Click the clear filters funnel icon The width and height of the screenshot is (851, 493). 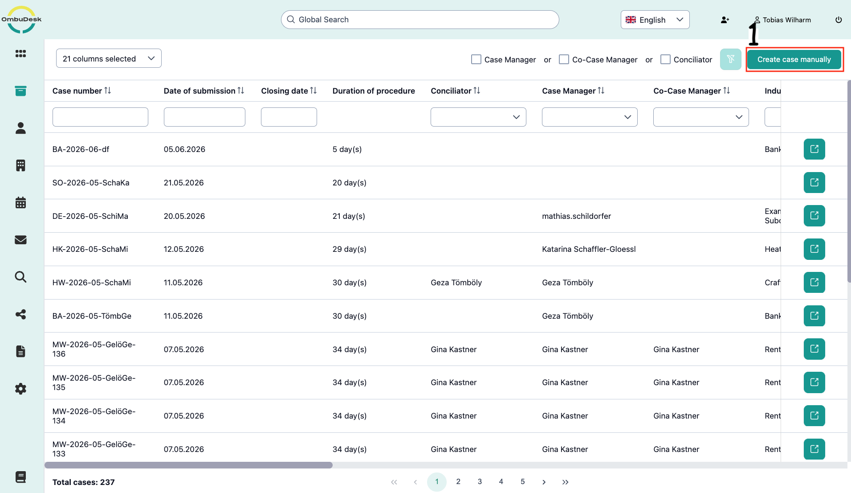coord(730,59)
